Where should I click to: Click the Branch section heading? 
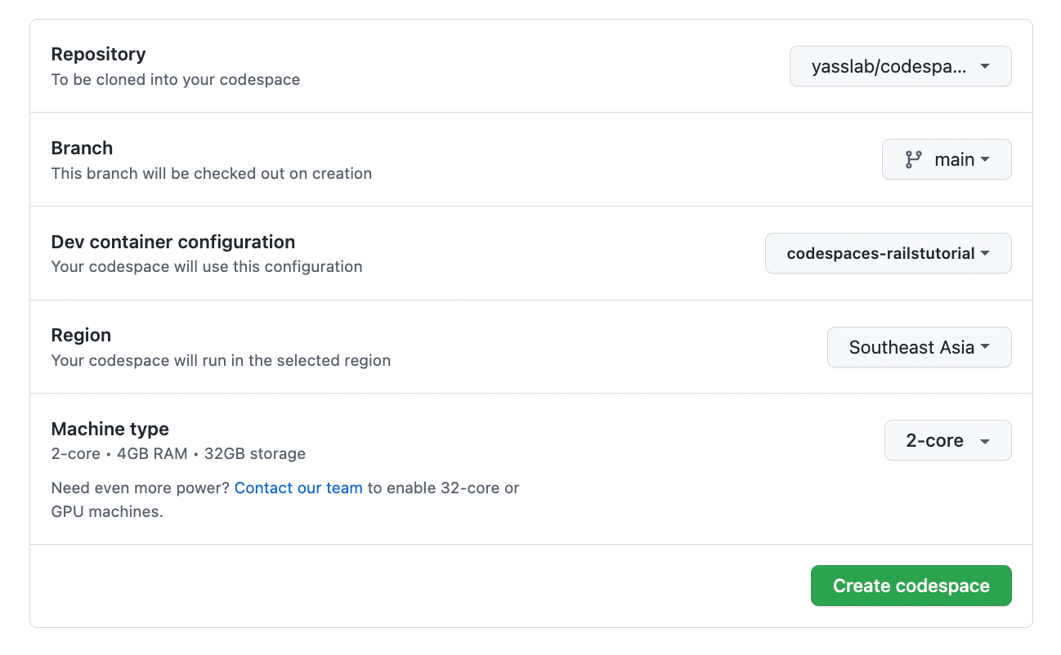[82, 148]
